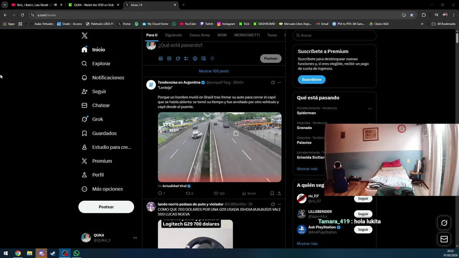This screenshot has height=258, width=459.
Task: Open the tab search dropdown arrow
Action: pos(5,5)
